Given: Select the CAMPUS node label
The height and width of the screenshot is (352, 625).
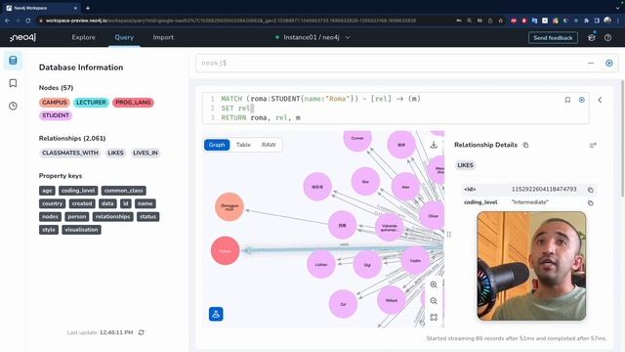Looking at the screenshot, I should 55,103.
